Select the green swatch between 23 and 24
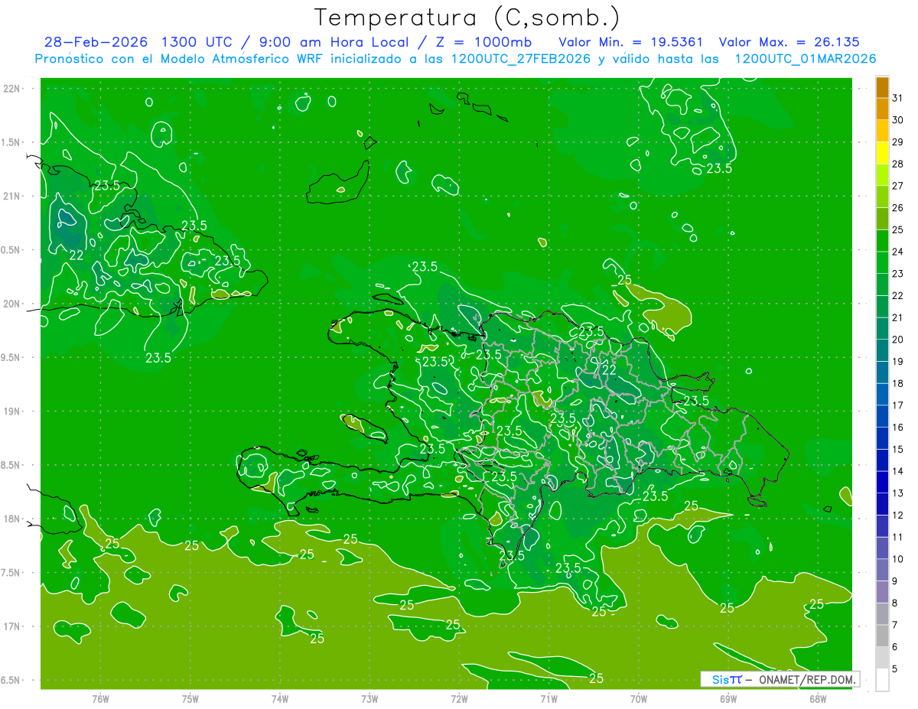This screenshot has height=709, width=918. coord(882,263)
